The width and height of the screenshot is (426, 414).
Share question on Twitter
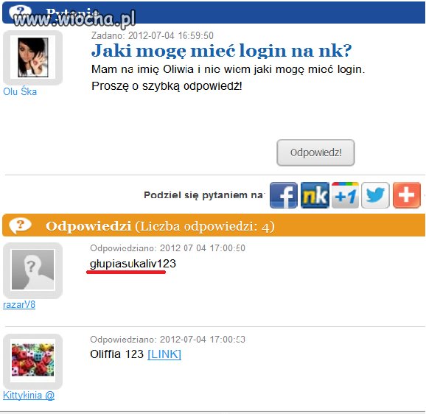tap(375, 195)
